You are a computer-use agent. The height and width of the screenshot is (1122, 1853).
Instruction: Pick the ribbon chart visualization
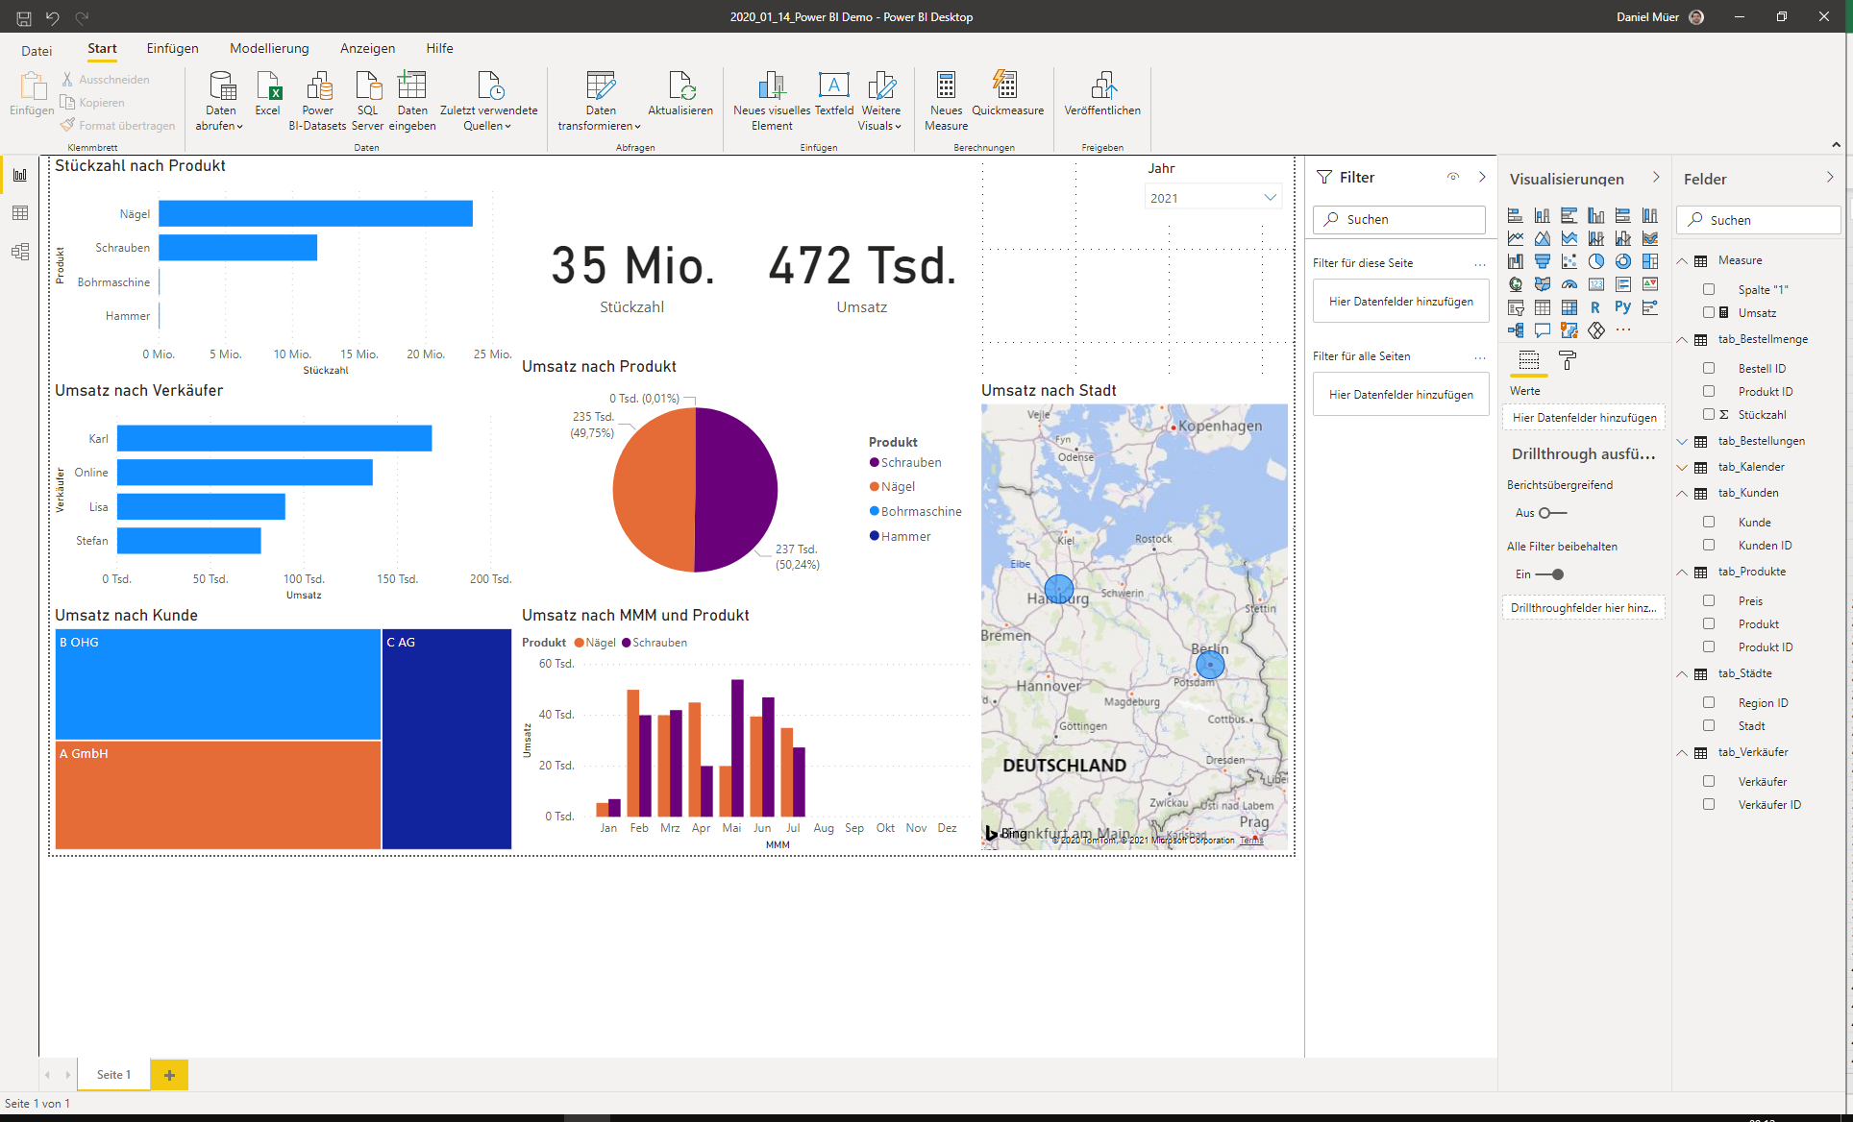pos(1650,238)
